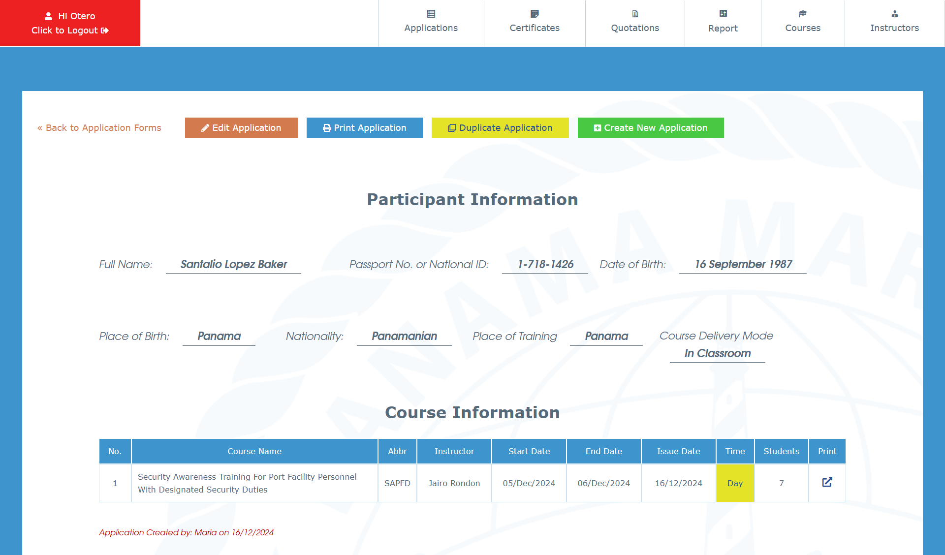The image size is (945, 555).
Task: Select the yellow Day time cell
Action: coord(735,483)
